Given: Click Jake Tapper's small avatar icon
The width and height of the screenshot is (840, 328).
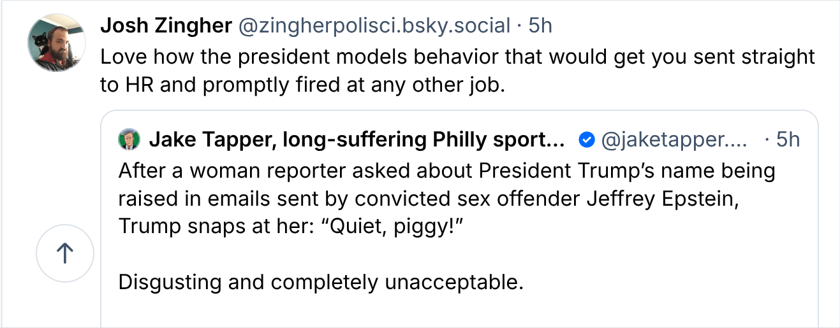Looking at the screenshot, I should pos(129,139).
